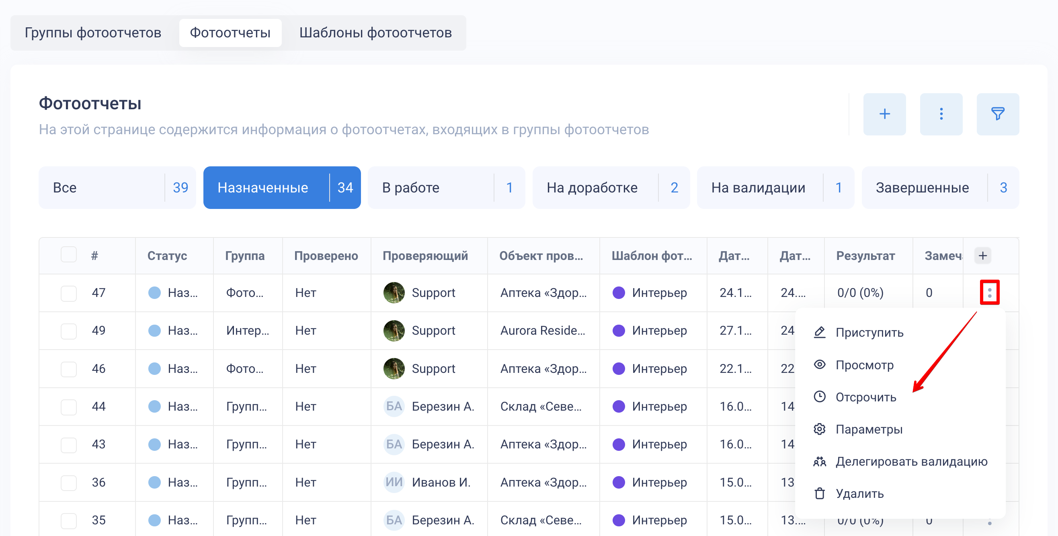Viewport: 1058px width, 536px height.
Task: Click the eye icon for Просмотр
Action: (819, 364)
